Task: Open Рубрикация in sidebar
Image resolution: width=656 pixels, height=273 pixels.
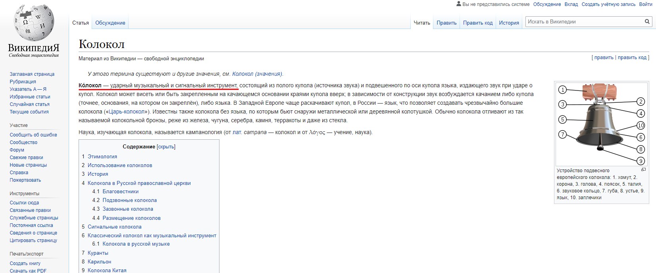Action: pos(23,82)
